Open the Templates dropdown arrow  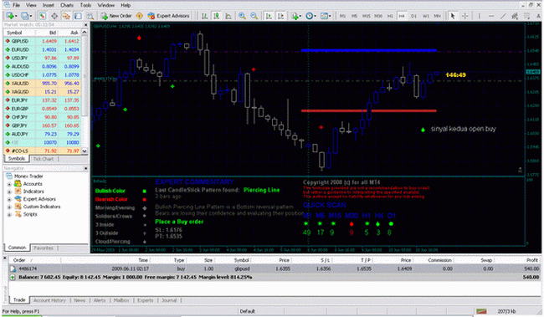tap(330, 16)
